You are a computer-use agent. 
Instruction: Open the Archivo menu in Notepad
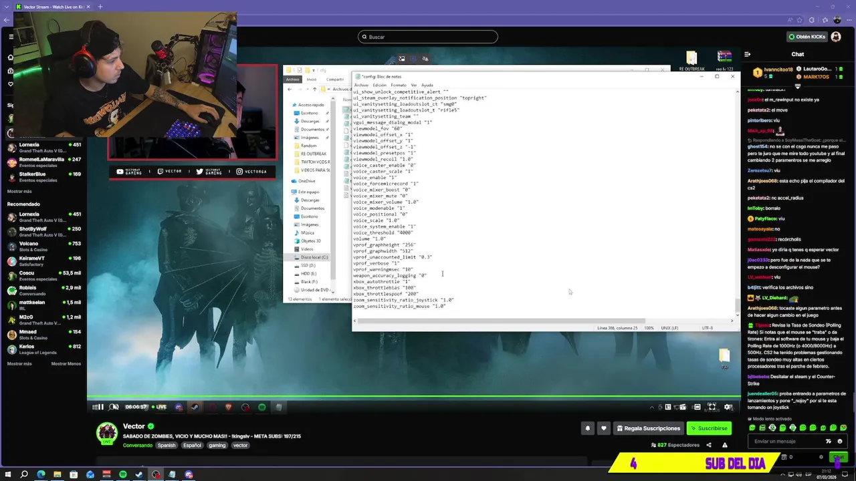pos(361,85)
